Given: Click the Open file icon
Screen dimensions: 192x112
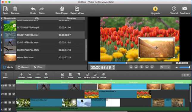Looking at the screenshot, I should tap(6, 9).
